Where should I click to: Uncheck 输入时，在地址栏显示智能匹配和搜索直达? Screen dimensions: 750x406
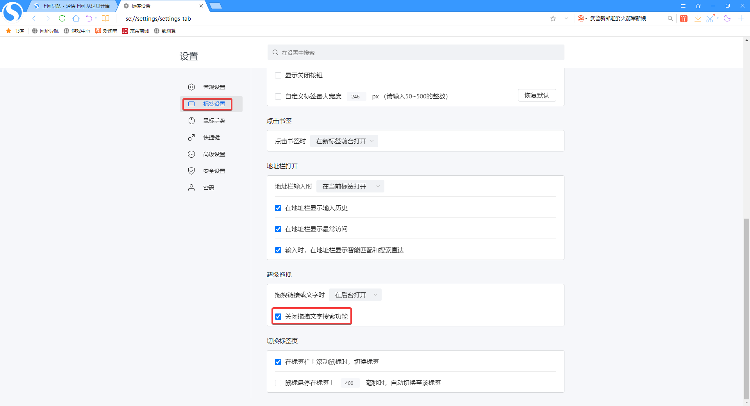(x=278, y=250)
